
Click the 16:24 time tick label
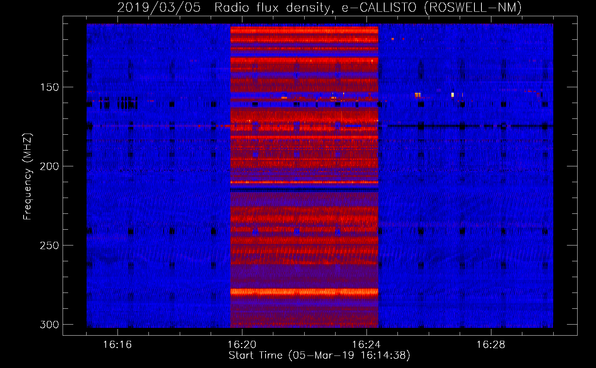[x=366, y=345]
